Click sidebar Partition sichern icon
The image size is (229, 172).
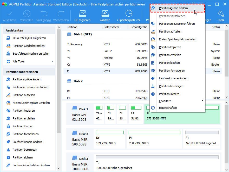click(8, 157)
